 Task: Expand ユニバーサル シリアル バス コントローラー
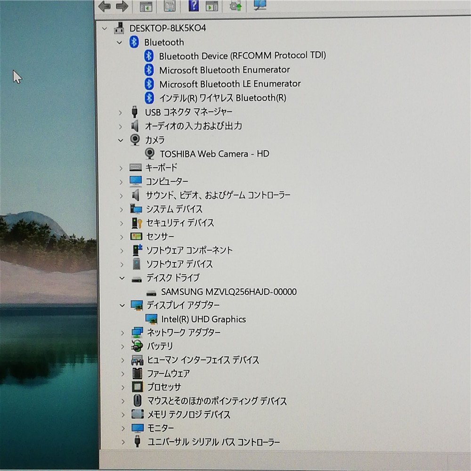[123, 442]
